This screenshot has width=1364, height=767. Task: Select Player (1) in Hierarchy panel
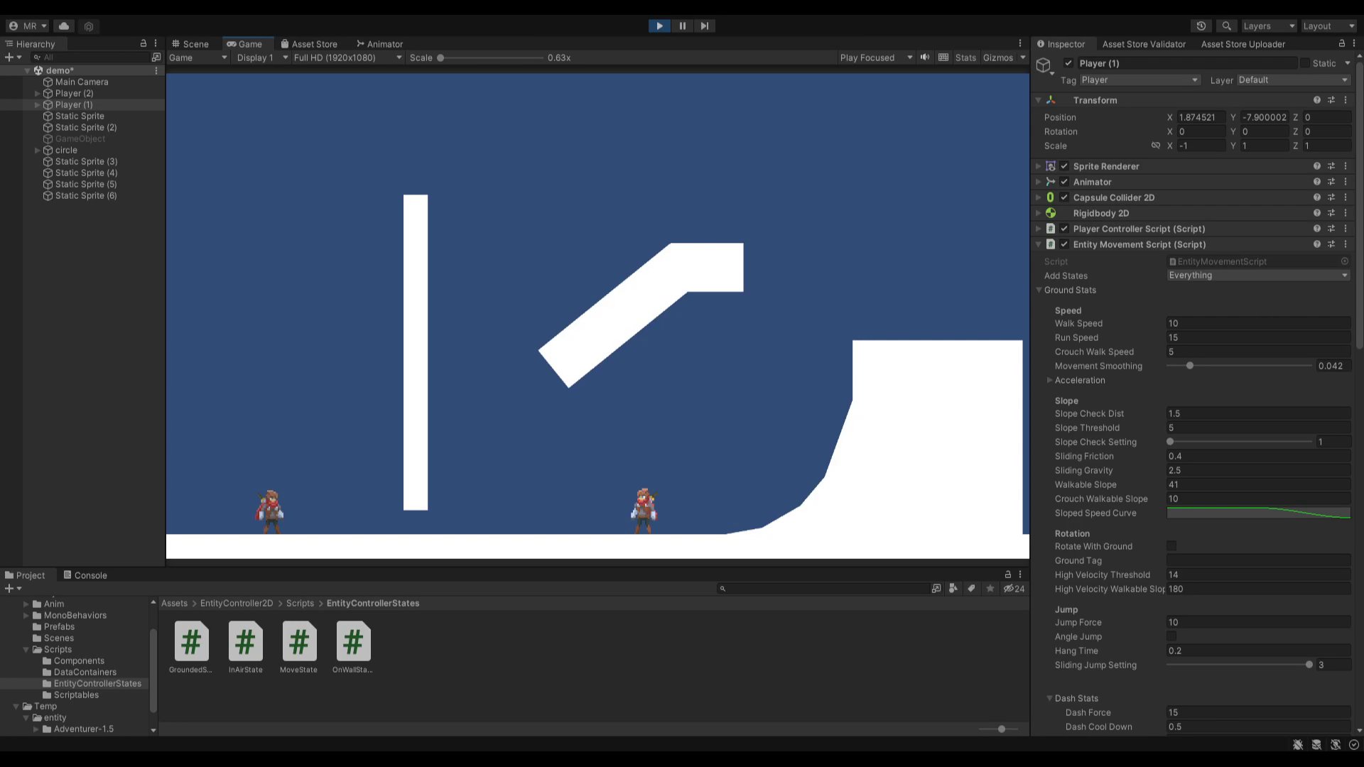tap(74, 104)
